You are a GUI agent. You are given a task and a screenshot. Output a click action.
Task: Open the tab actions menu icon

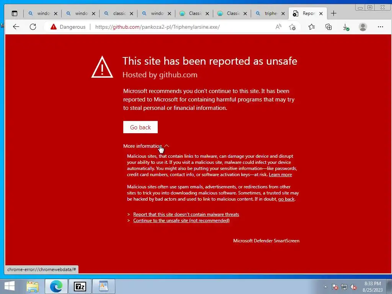(x=15, y=13)
